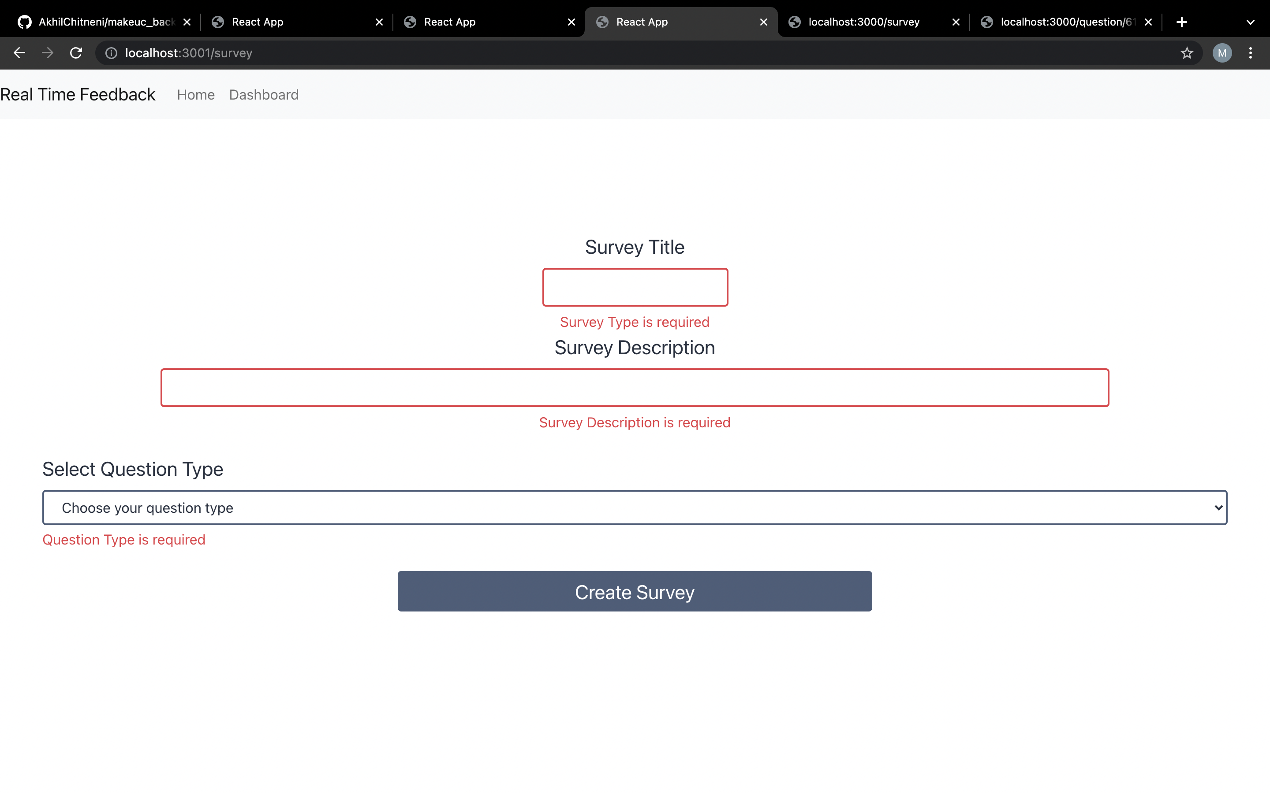
Task: Click the browser forward arrow icon
Action: click(48, 53)
